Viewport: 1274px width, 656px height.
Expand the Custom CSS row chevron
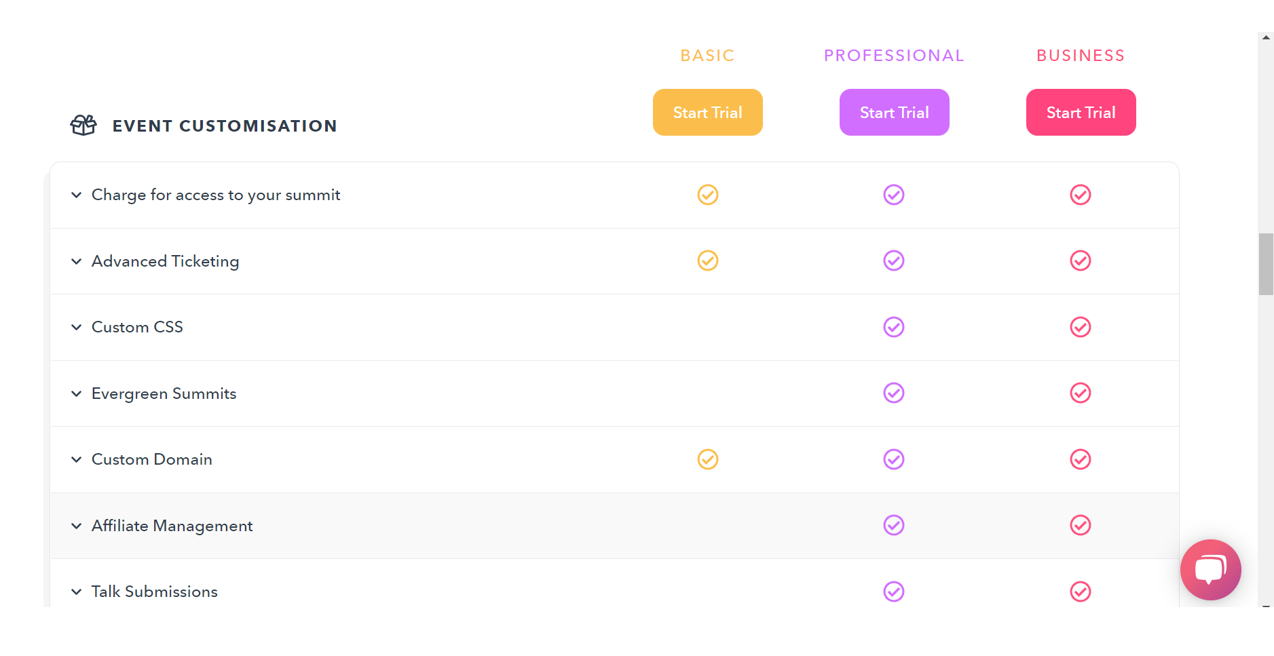(x=77, y=327)
